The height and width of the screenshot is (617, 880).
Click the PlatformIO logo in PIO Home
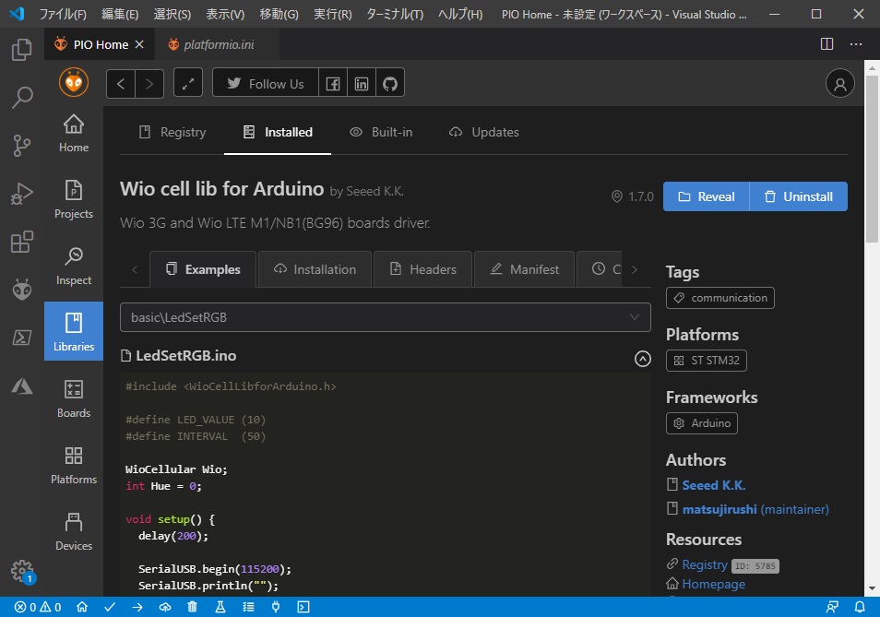(x=74, y=82)
